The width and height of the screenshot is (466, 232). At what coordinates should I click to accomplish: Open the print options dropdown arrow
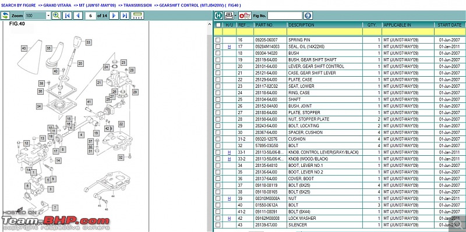click(235, 16)
